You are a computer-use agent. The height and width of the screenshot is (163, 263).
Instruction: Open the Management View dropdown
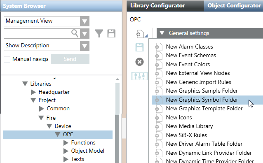(x=85, y=21)
